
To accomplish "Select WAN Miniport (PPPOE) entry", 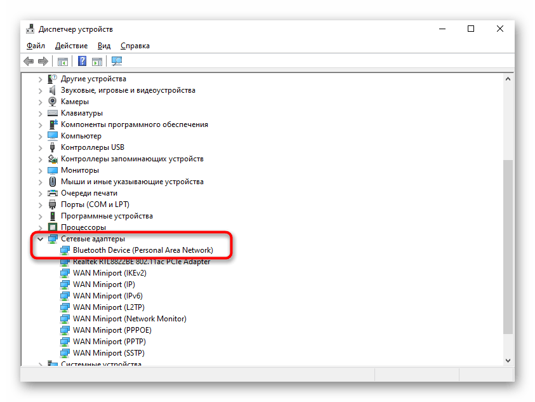I will [x=112, y=330].
